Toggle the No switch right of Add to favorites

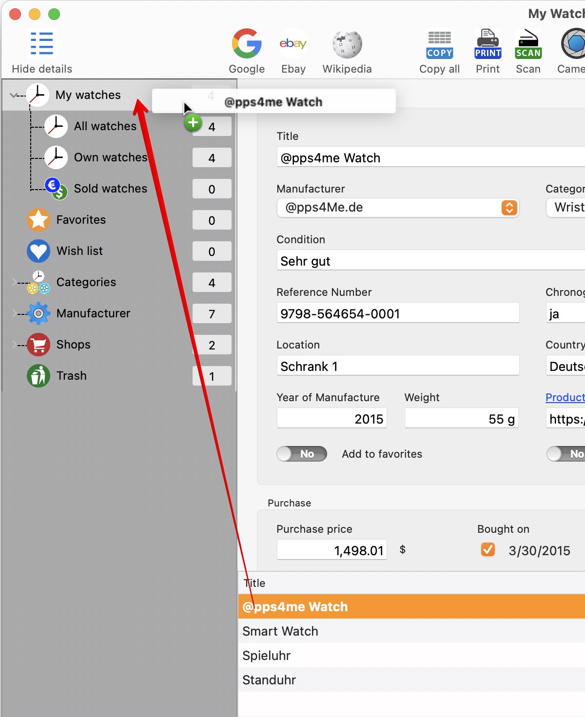pyautogui.click(x=566, y=454)
